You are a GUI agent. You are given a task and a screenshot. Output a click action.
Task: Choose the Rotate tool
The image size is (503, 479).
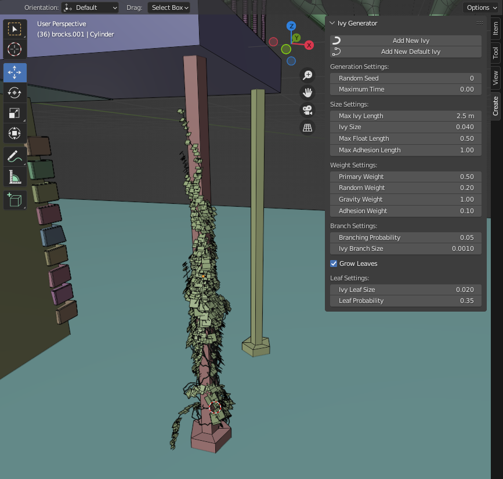pos(15,93)
